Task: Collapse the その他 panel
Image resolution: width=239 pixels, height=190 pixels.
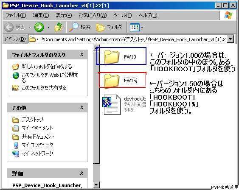Action: coord(82,108)
